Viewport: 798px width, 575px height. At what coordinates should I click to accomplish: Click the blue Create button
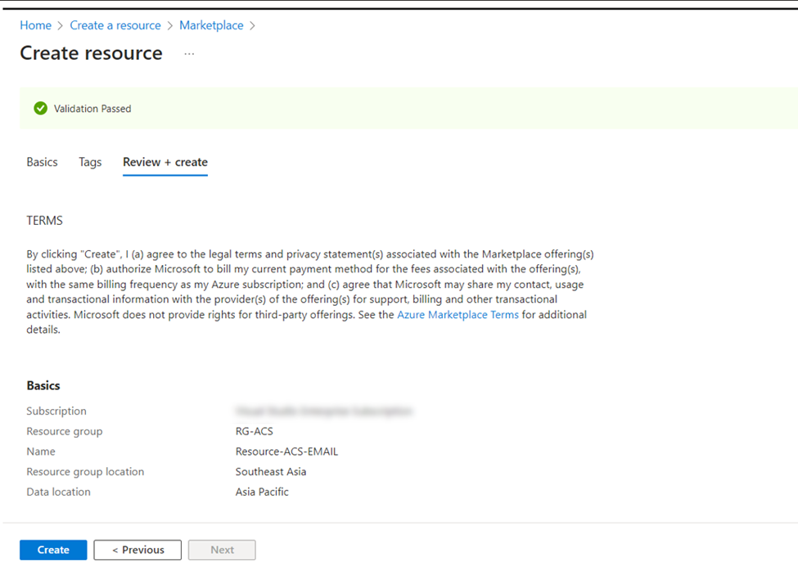53,550
